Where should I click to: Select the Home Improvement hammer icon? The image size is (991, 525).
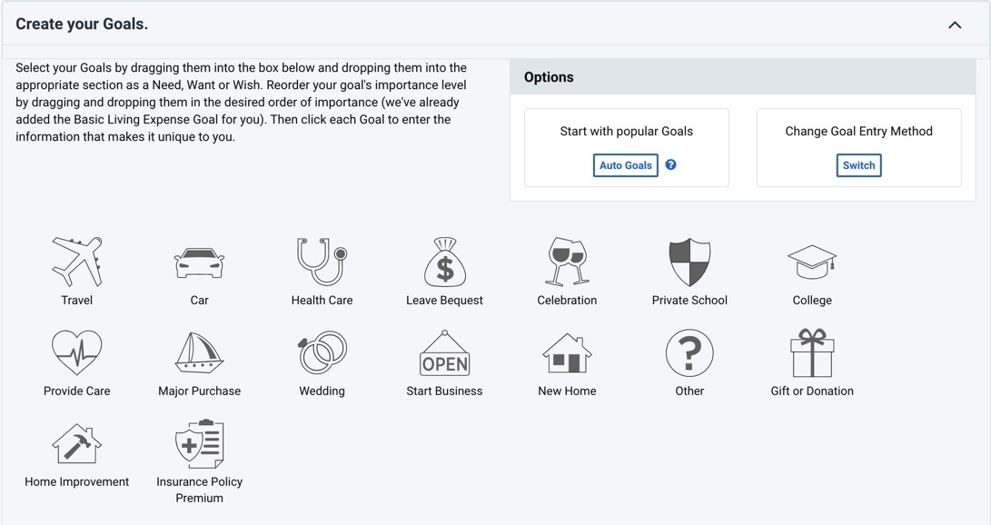click(x=77, y=443)
